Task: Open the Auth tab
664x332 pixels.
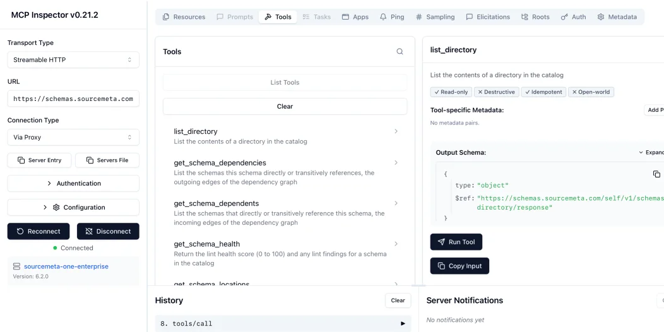Action: pos(573,17)
